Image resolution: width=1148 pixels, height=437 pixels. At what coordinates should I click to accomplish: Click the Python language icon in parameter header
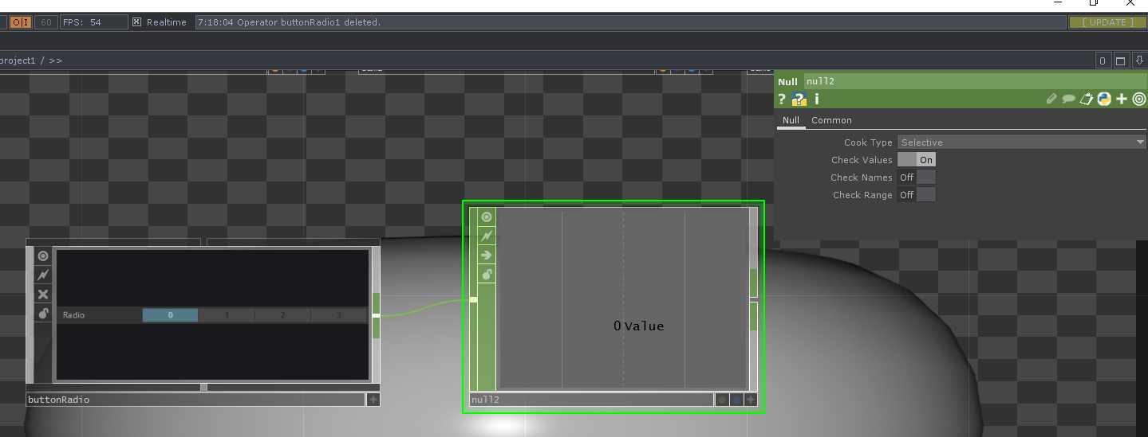click(x=1104, y=99)
